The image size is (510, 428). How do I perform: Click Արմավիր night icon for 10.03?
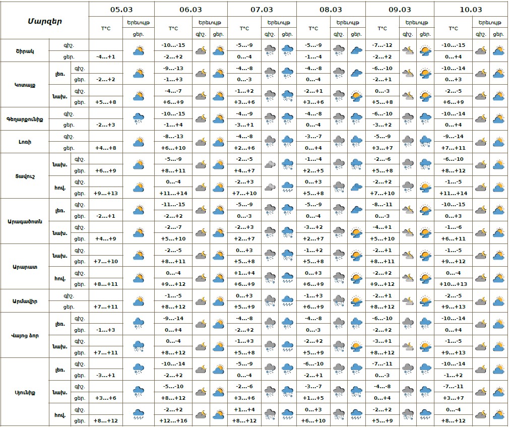coord(481,301)
